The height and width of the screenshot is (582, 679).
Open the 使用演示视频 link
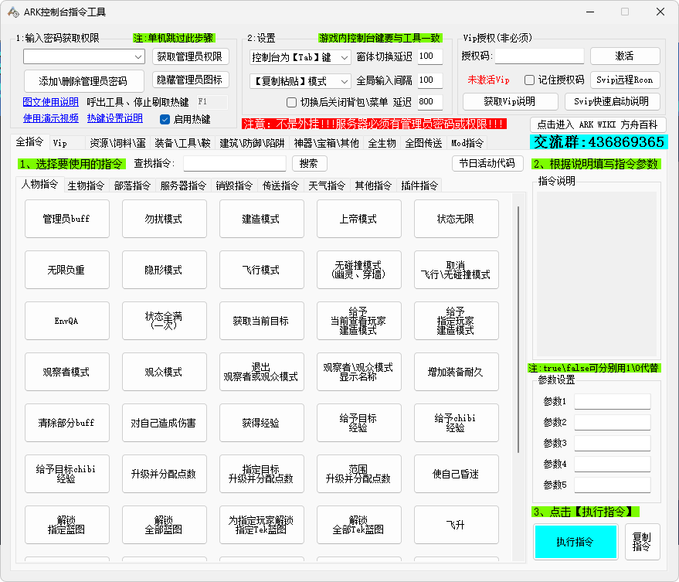click(51, 118)
